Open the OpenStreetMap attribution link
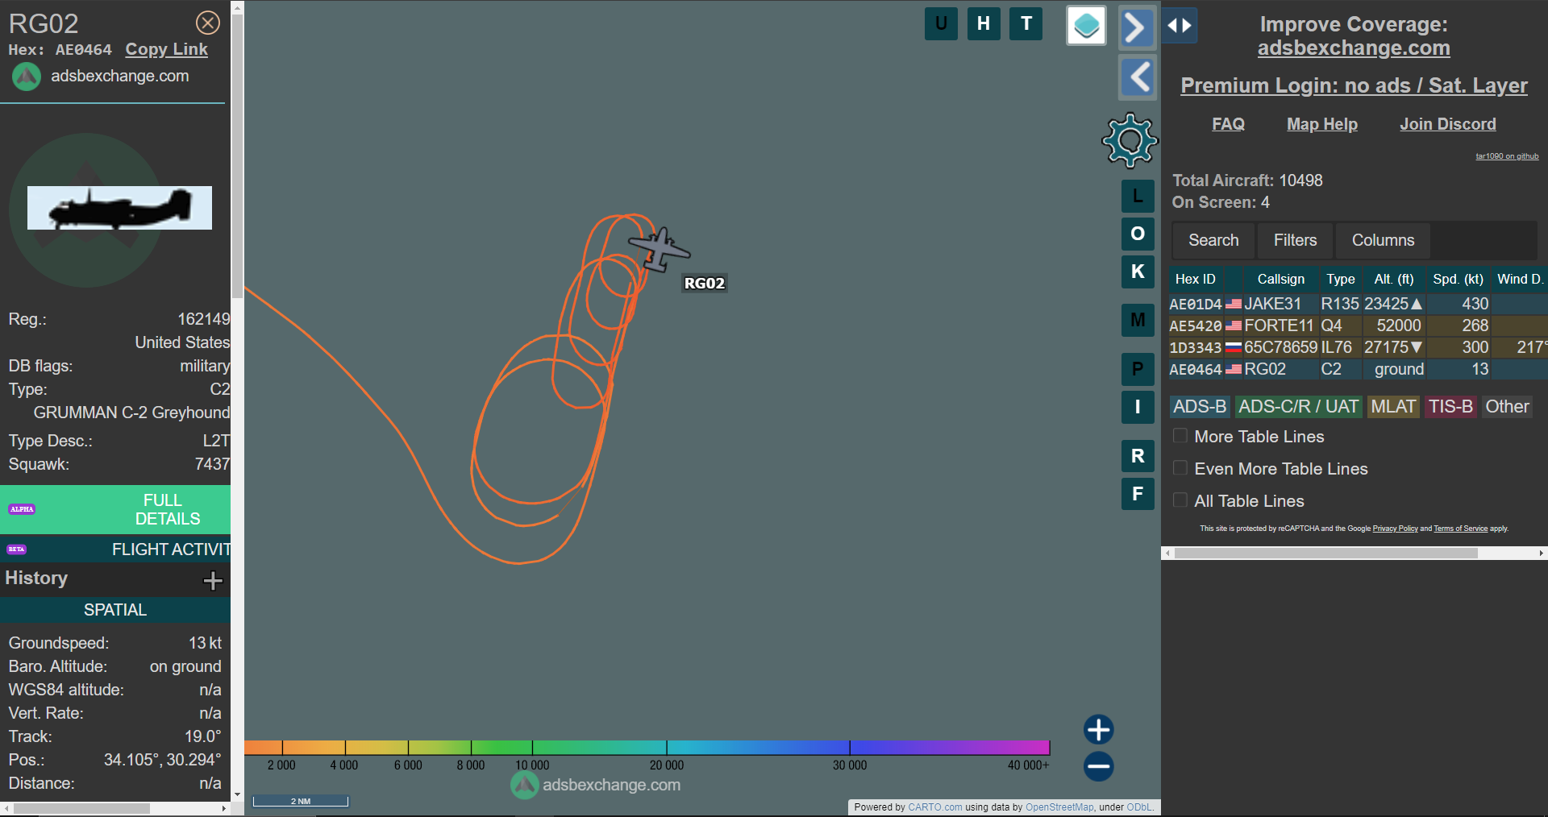 coord(1059,807)
